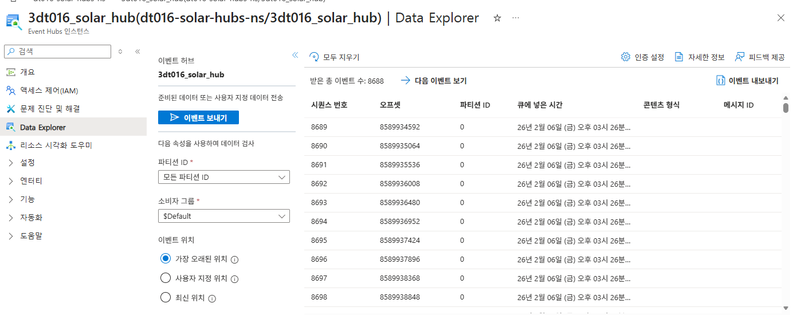The height and width of the screenshot is (315, 793).
Task: Select the row with sequence number 8697
Action: (543, 278)
